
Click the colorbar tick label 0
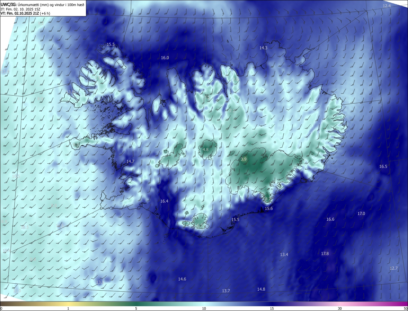point(1,309)
